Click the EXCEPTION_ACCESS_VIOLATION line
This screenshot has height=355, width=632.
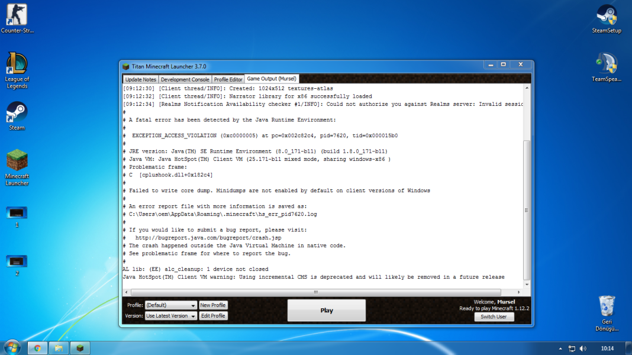click(x=260, y=136)
